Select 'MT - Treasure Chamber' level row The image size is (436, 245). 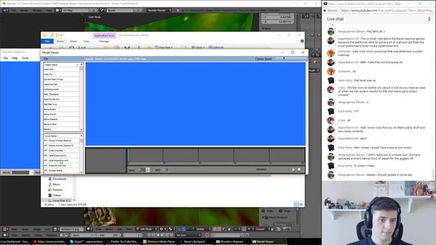pos(61,165)
